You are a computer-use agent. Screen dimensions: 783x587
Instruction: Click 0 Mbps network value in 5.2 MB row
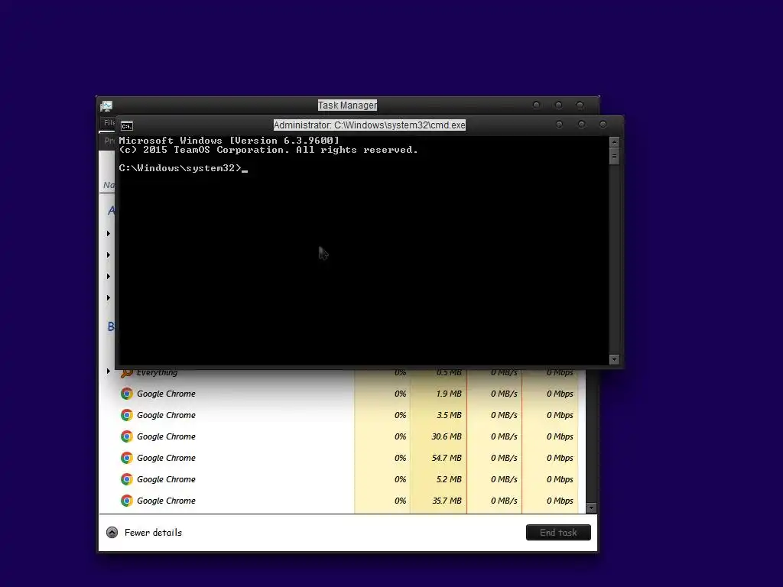(x=560, y=480)
